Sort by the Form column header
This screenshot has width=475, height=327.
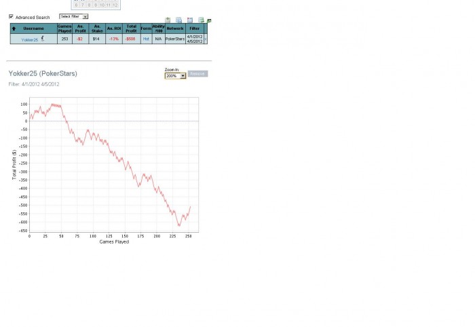click(x=146, y=28)
